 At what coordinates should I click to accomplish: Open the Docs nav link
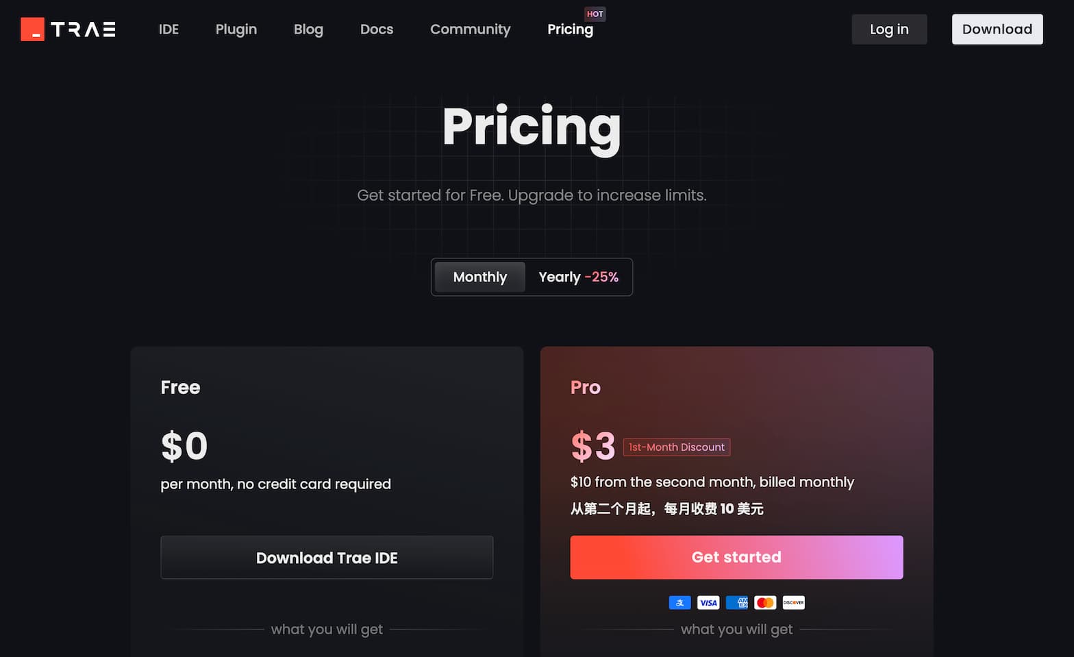pos(377,29)
